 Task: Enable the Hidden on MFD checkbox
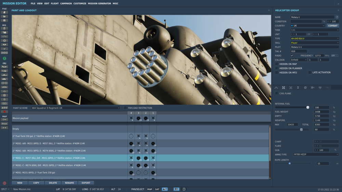(x=277, y=72)
